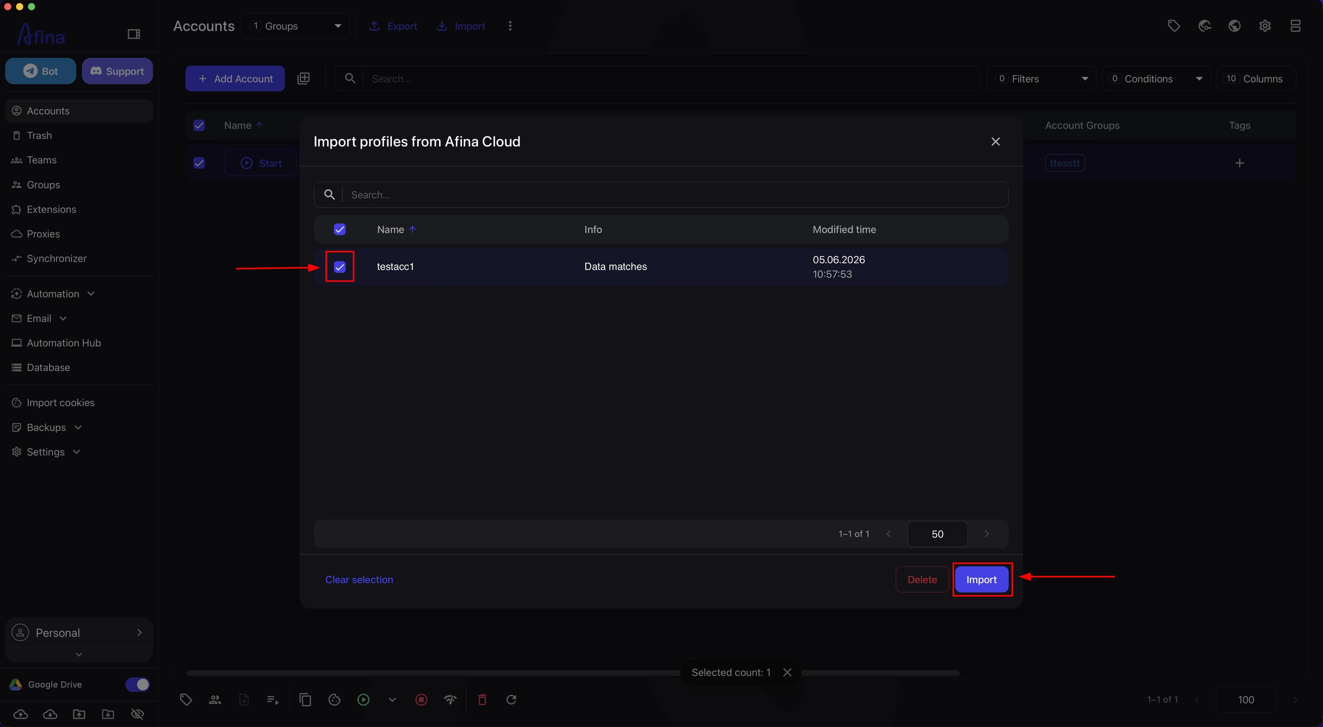1323x727 pixels.
Task: Open the Telegram Bot button
Action: [41, 71]
